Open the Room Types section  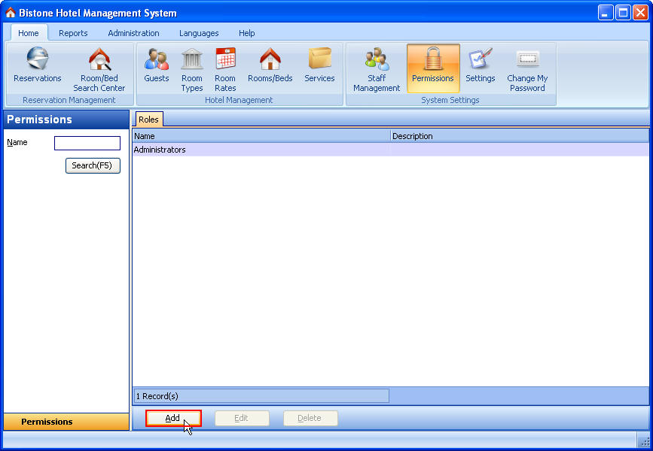tap(191, 68)
